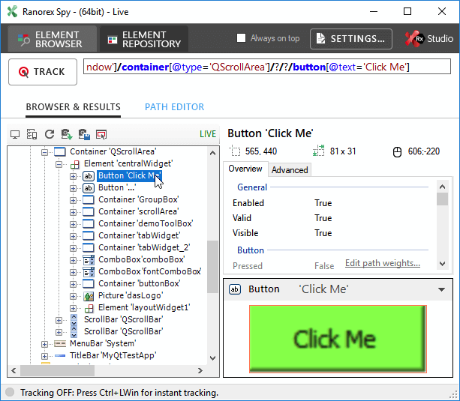This screenshot has height=401, width=460.
Task: Expand the Container 'GroupBox' node
Action: 73,200
